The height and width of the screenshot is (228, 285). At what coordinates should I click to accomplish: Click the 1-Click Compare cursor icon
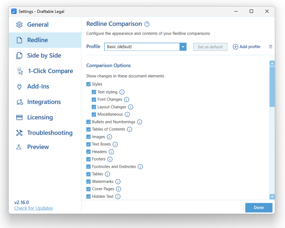click(20, 71)
